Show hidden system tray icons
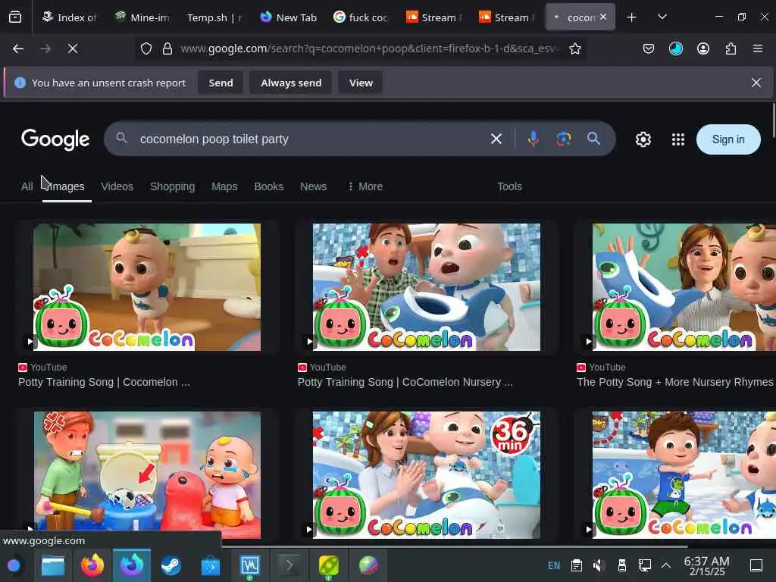The image size is (776, 582). coord(666,565)
